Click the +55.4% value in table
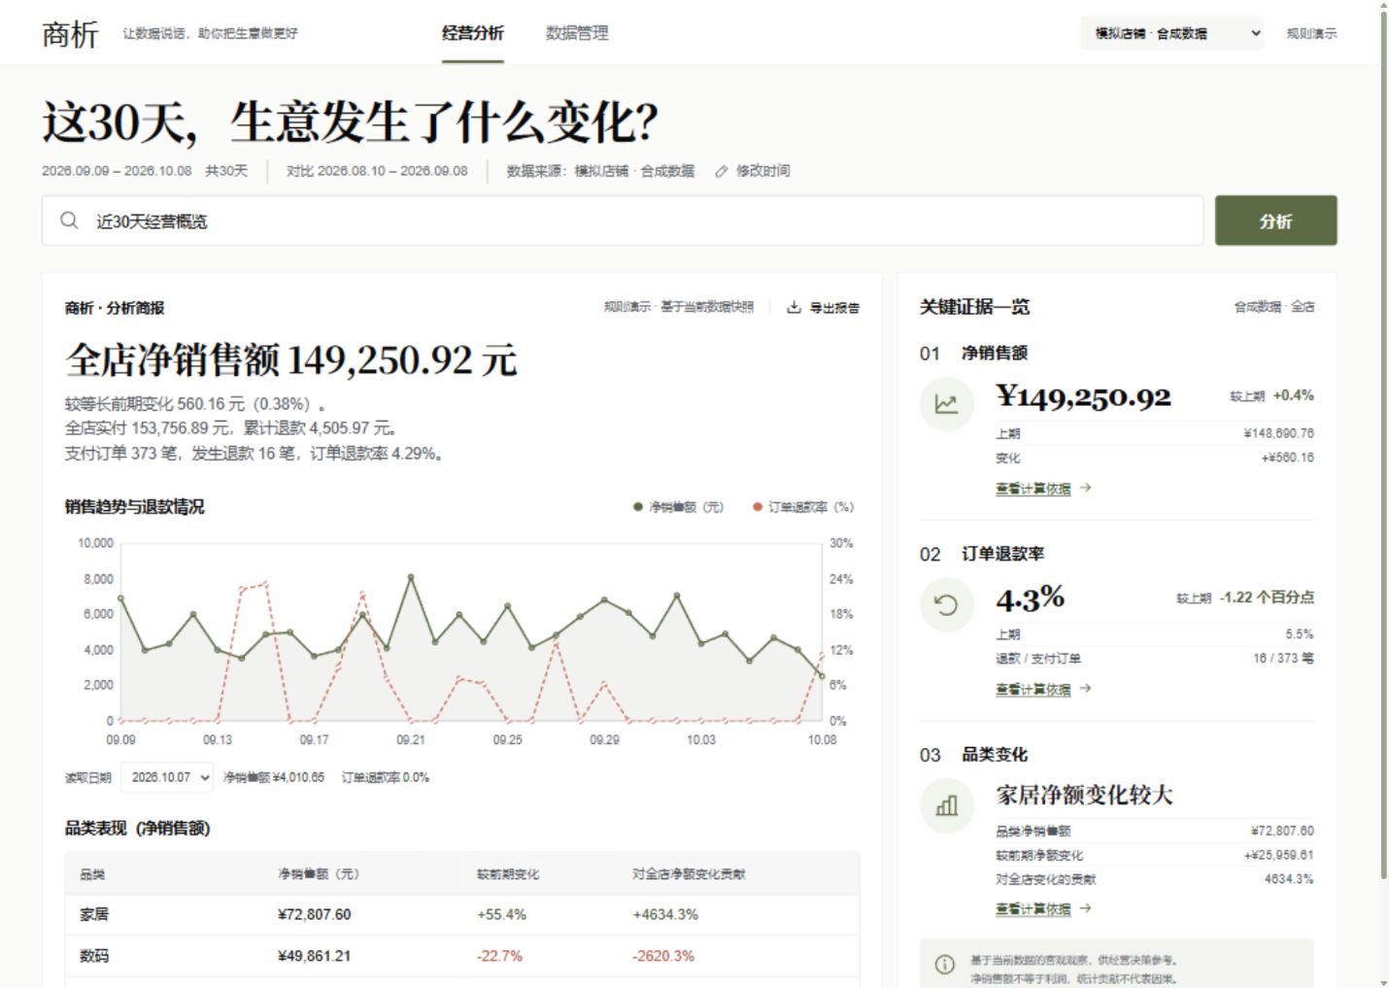Screen dimensions: 1389x988 [501, 914]
